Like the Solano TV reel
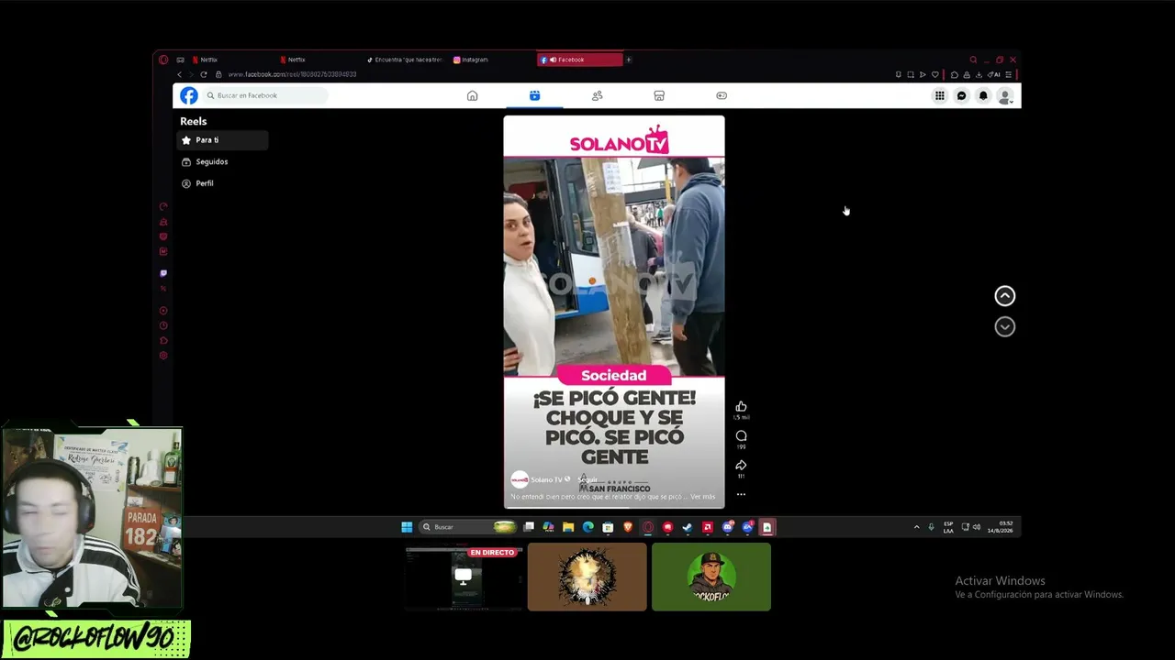Image resolution: width=1175 pixels, height=660 pixels. point(741,406)
